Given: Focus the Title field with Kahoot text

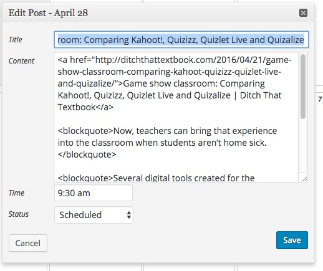Looking at the screenshot, I should pyautogui.click(x=181, y=40).
